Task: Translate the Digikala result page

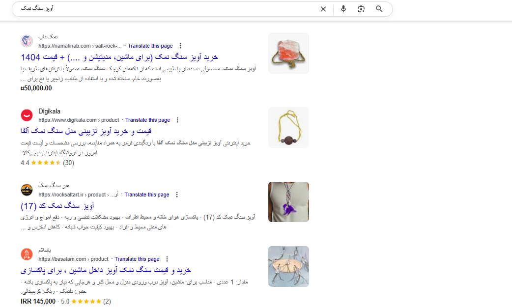Action: tap(147, 120)
